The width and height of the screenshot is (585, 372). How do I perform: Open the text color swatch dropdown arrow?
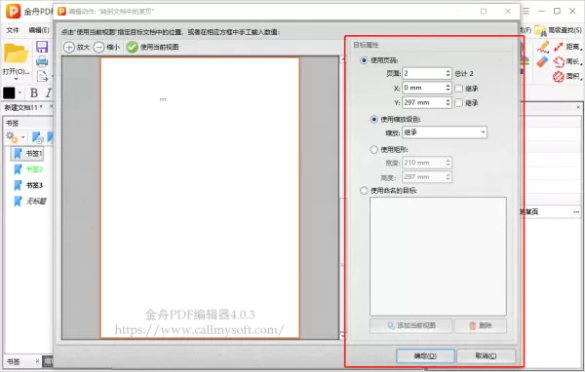[20, 93]
